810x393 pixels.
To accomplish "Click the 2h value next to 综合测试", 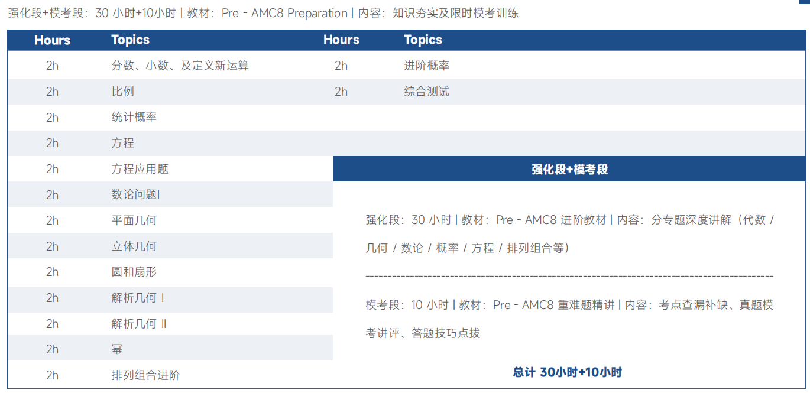I will (x=341, y=92).
